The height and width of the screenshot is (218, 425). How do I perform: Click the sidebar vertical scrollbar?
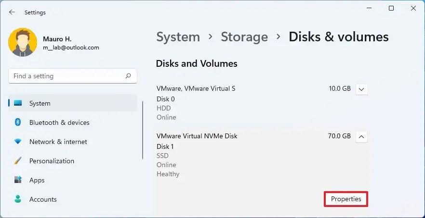pyautogui.click(x=143, y=130)
